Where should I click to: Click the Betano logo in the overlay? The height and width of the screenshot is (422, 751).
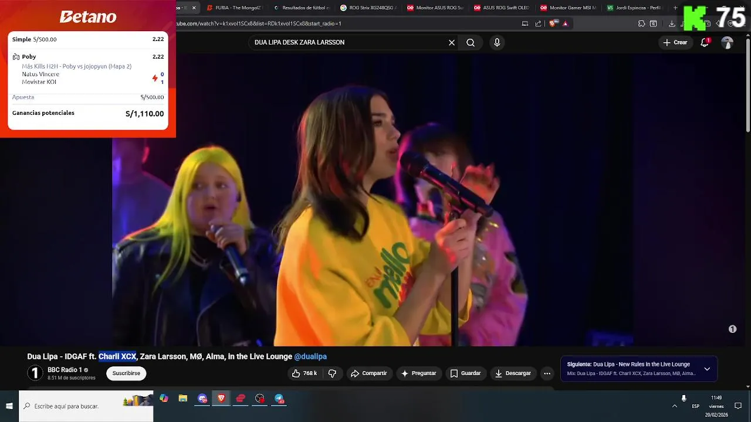tap(88, 17)
